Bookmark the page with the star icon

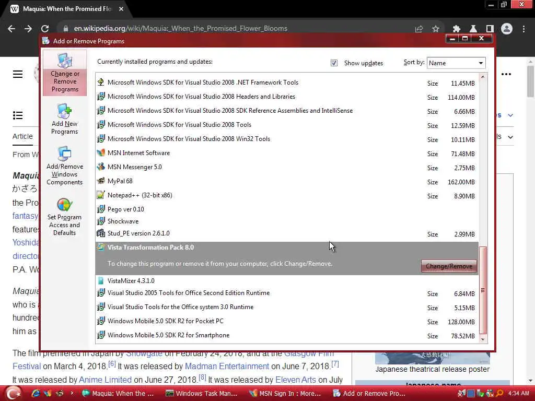point(435,29)
